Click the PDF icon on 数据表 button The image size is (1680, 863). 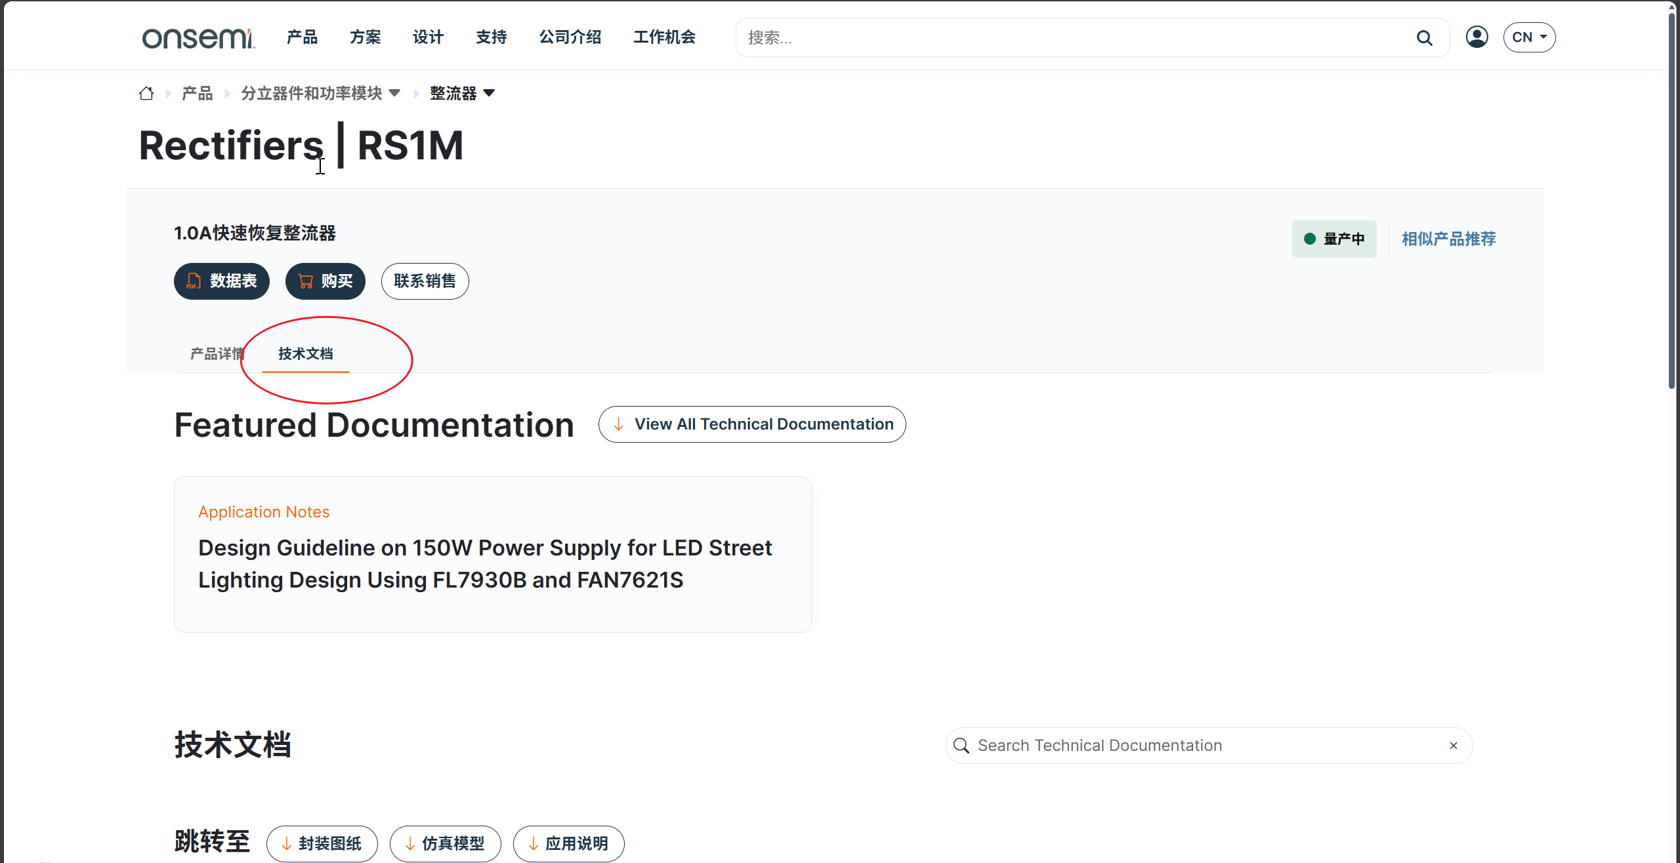point(194,281)
